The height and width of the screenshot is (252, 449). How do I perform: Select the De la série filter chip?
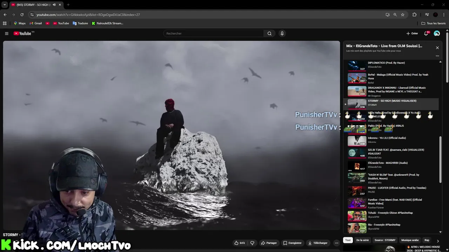click(362, 240)
